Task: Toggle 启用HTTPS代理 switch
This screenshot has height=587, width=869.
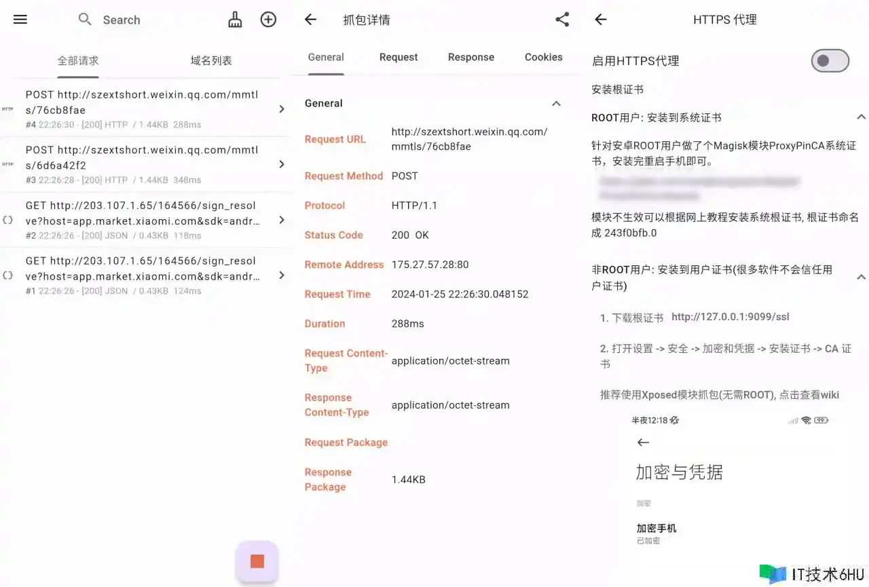Action: click(830, 60)
